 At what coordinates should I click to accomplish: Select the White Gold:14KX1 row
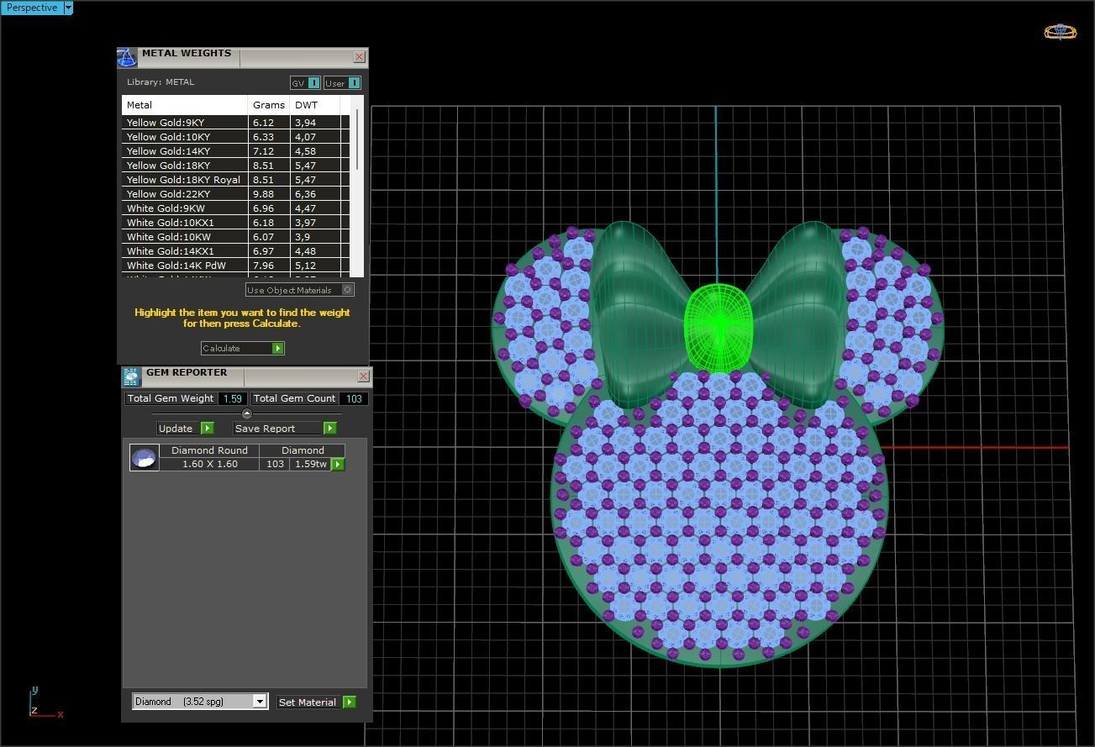tap(235, 251)
